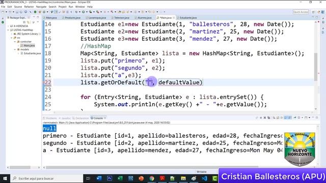Maximize the Console view
326x183 pixels.
[x=317, y=117]
